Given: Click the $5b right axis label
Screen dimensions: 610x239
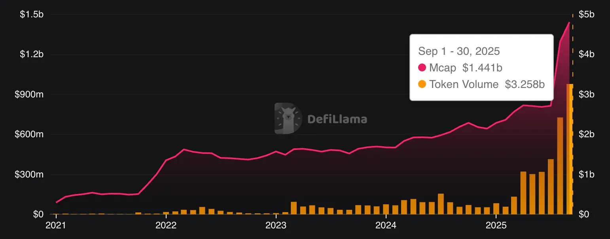Looking at the screenshot, I should point(586,15).
